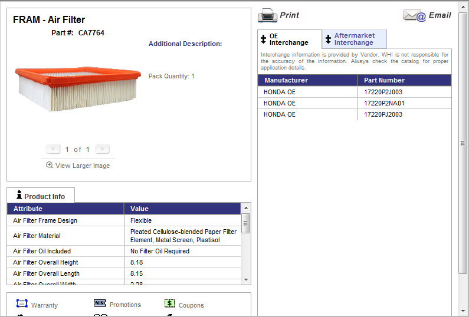
Task: Open the View Larger Image link
Action: coord(82,166)
